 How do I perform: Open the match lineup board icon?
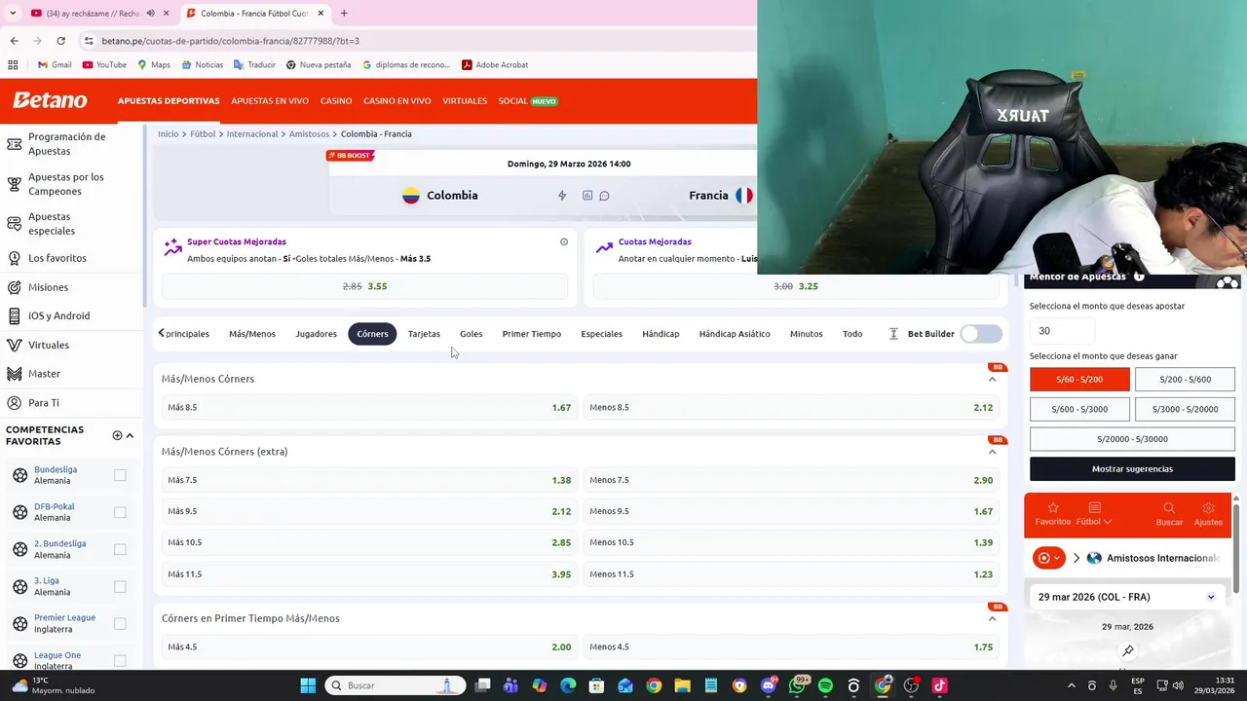tap(587, 196)
